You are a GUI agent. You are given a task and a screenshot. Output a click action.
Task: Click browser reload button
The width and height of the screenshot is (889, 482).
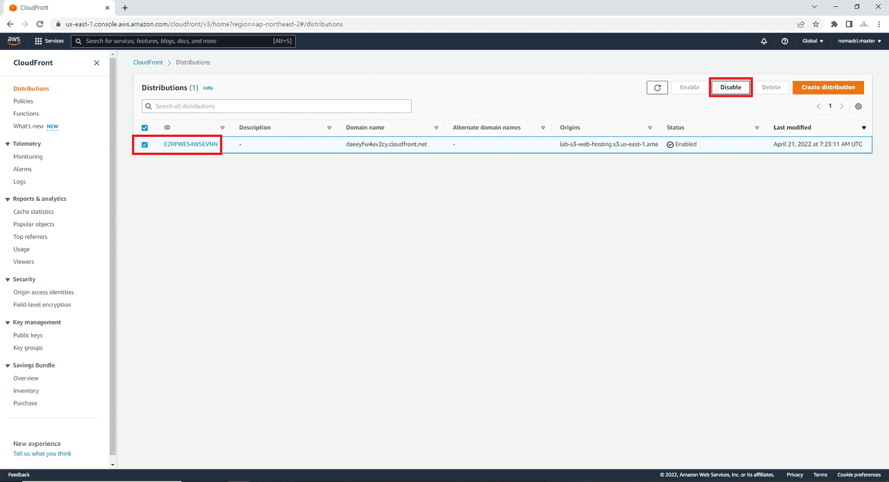click(x=40, y=24)
